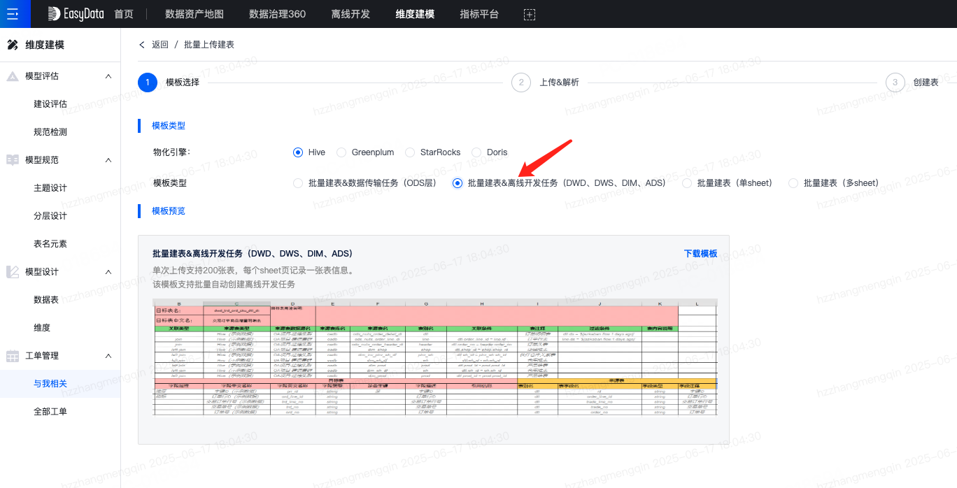
Task: Open 数据表 in the sidebar
Action: click(46, 300)
